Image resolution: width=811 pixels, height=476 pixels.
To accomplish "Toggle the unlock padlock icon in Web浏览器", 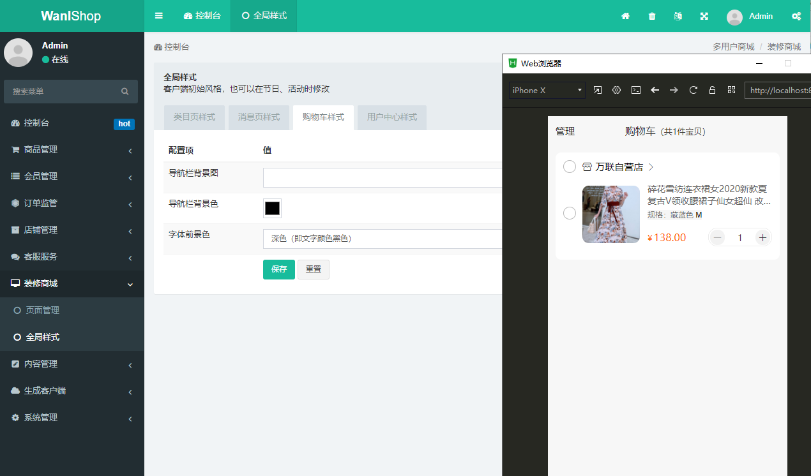I will click(712, 90).
